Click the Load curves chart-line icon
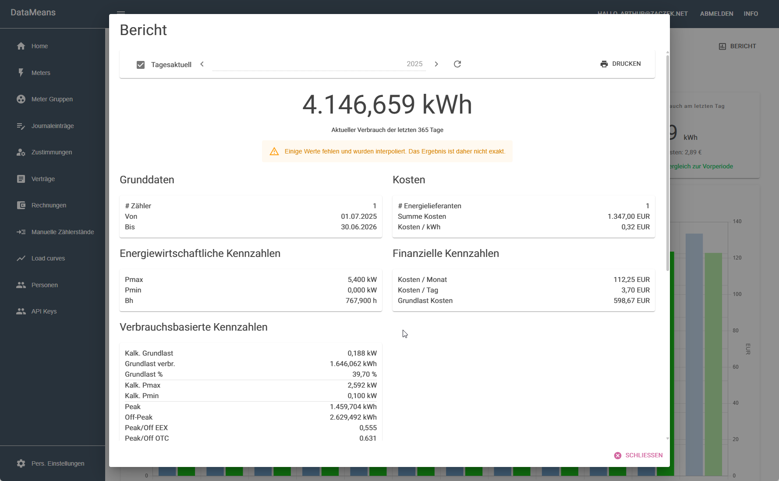The image size is (779, 481). pos(21,258)
